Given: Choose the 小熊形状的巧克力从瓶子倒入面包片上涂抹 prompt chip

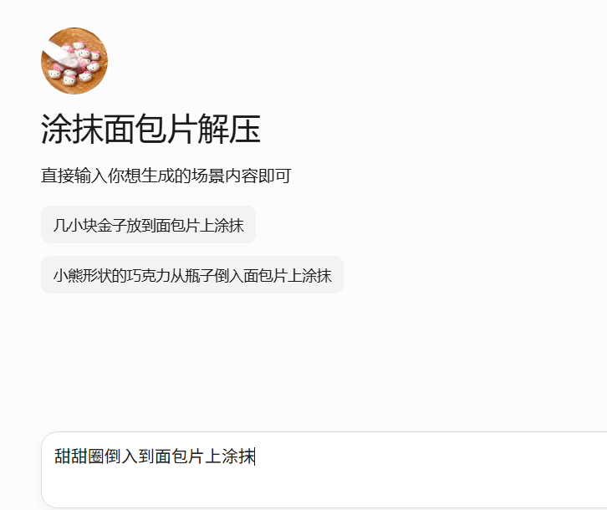Looking at the screenshot, I should [x=192, y=275].
